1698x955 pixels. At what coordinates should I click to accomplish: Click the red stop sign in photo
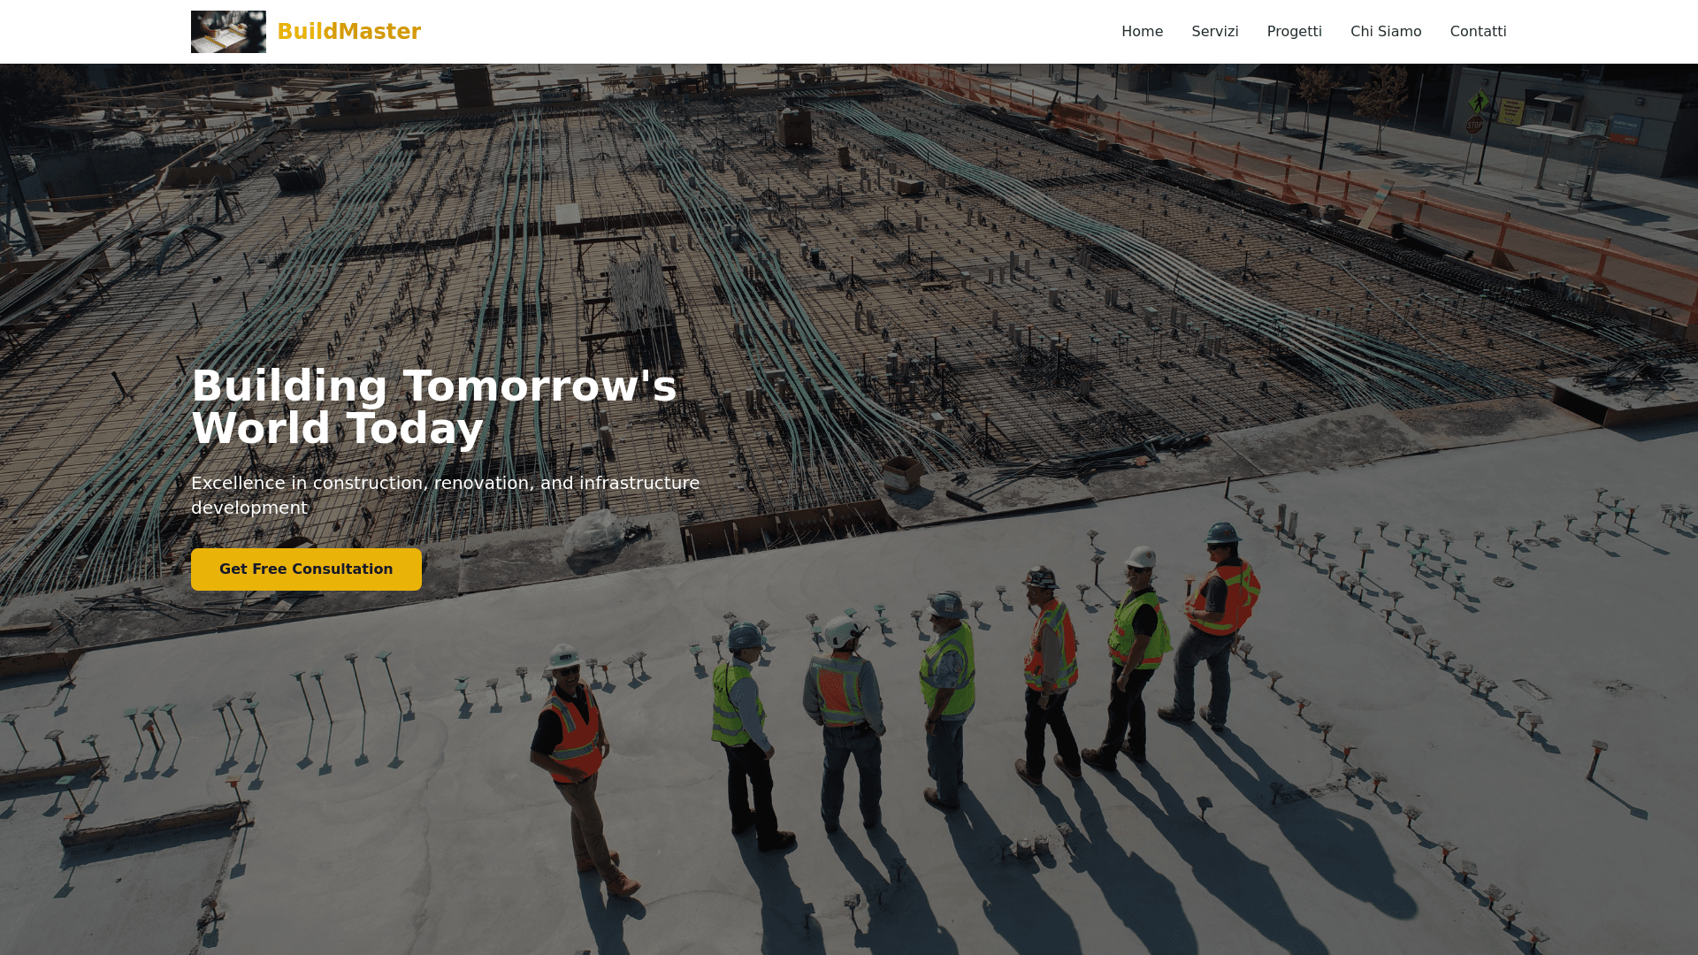pyautogui.click(x=1474, y=126)
